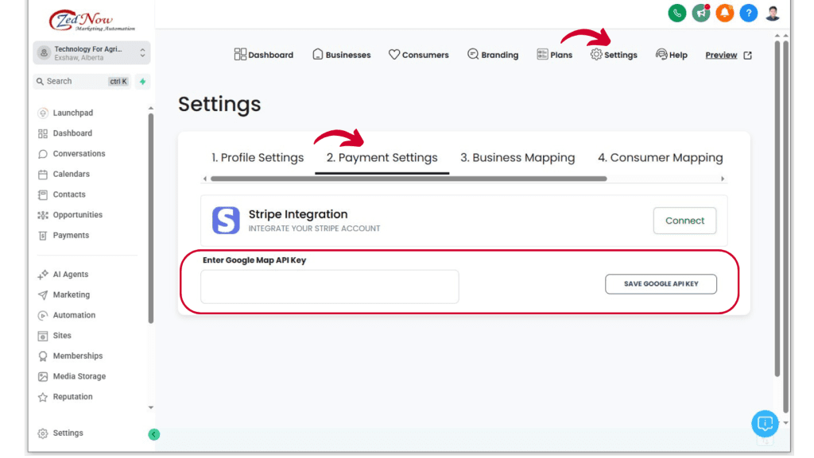Click Connect for Stripe Integration

coord(684,221)
